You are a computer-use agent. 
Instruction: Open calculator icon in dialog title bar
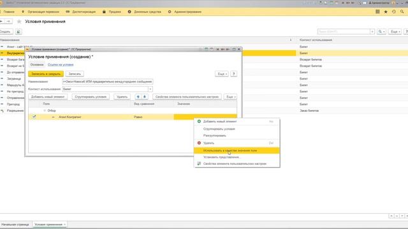tap(207, 50)
